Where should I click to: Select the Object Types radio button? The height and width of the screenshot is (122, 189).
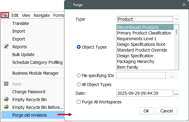pyautogui.click(x=79, y=47)
